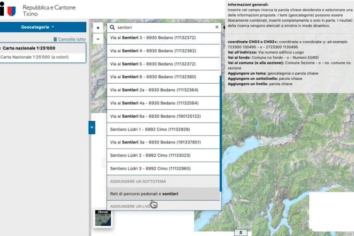Expand the Carta nazionale 1:25'000 group
Viewport: 354px width, 236px height.
(x=1, y=48)
